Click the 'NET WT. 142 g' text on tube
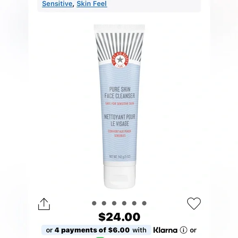The height and width of the screenshot is (238, 238). (120, 156)
